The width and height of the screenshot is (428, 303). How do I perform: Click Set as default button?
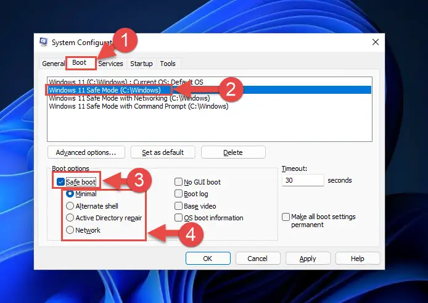click(163, 152)
